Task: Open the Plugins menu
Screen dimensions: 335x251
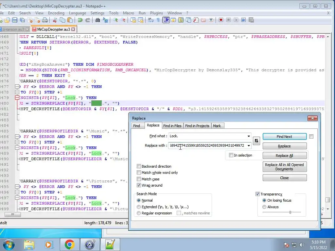Action: 156,13
